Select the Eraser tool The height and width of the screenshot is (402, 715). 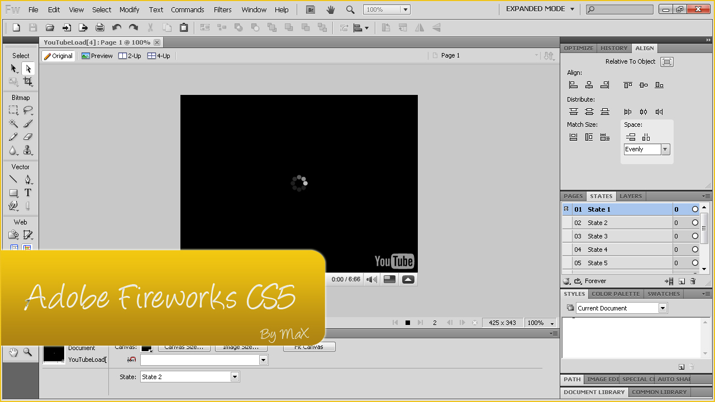coord(28,137)
